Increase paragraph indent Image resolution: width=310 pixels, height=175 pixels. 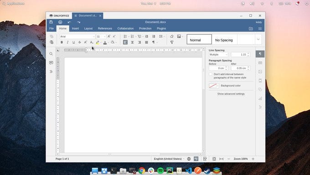pyautogui.click(x=154, y=36)
